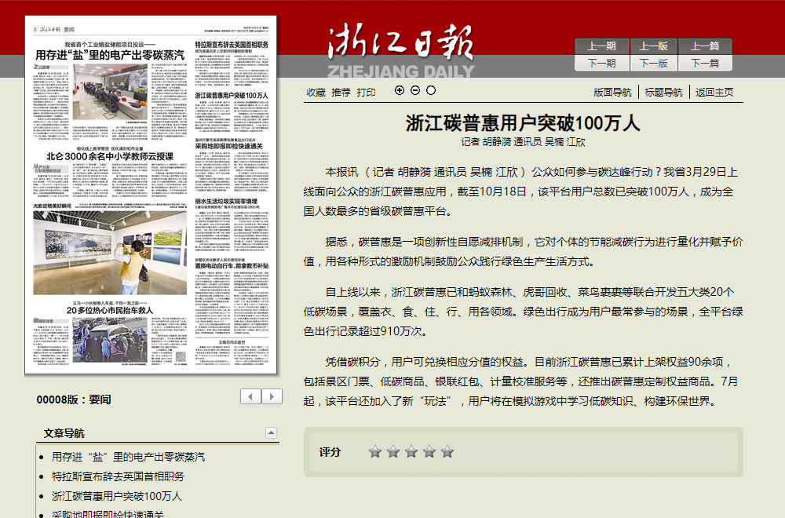Click 返回主页 to return home

(714, 92)
